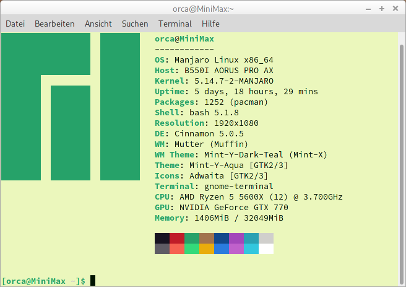Screen dimensions: 406x287
Task: Close the terminal window
Action: click(395, 9)
